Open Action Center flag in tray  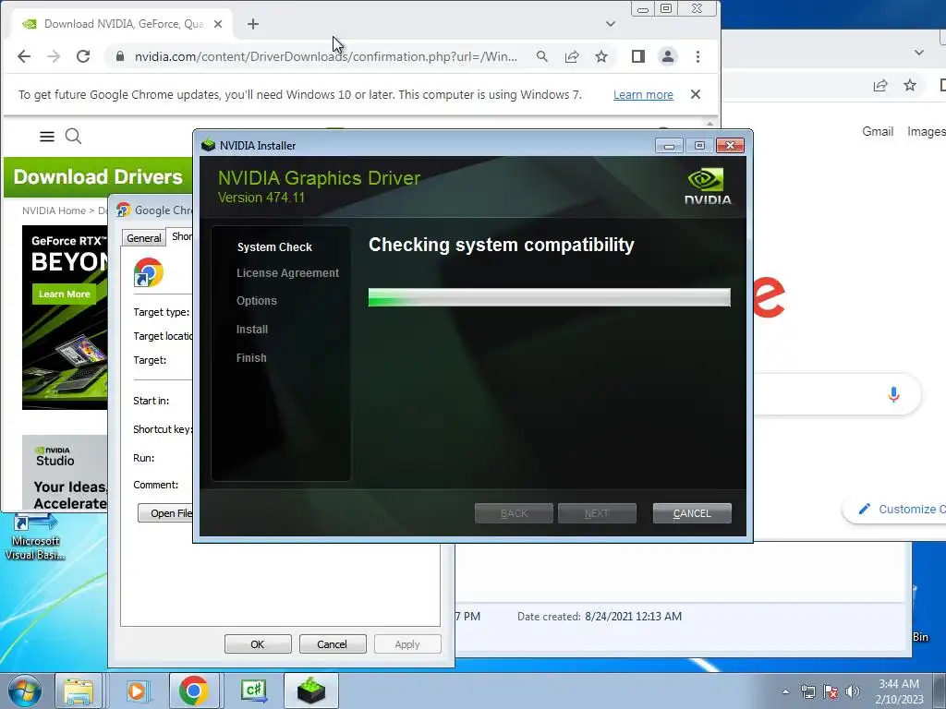coord(831,691)
